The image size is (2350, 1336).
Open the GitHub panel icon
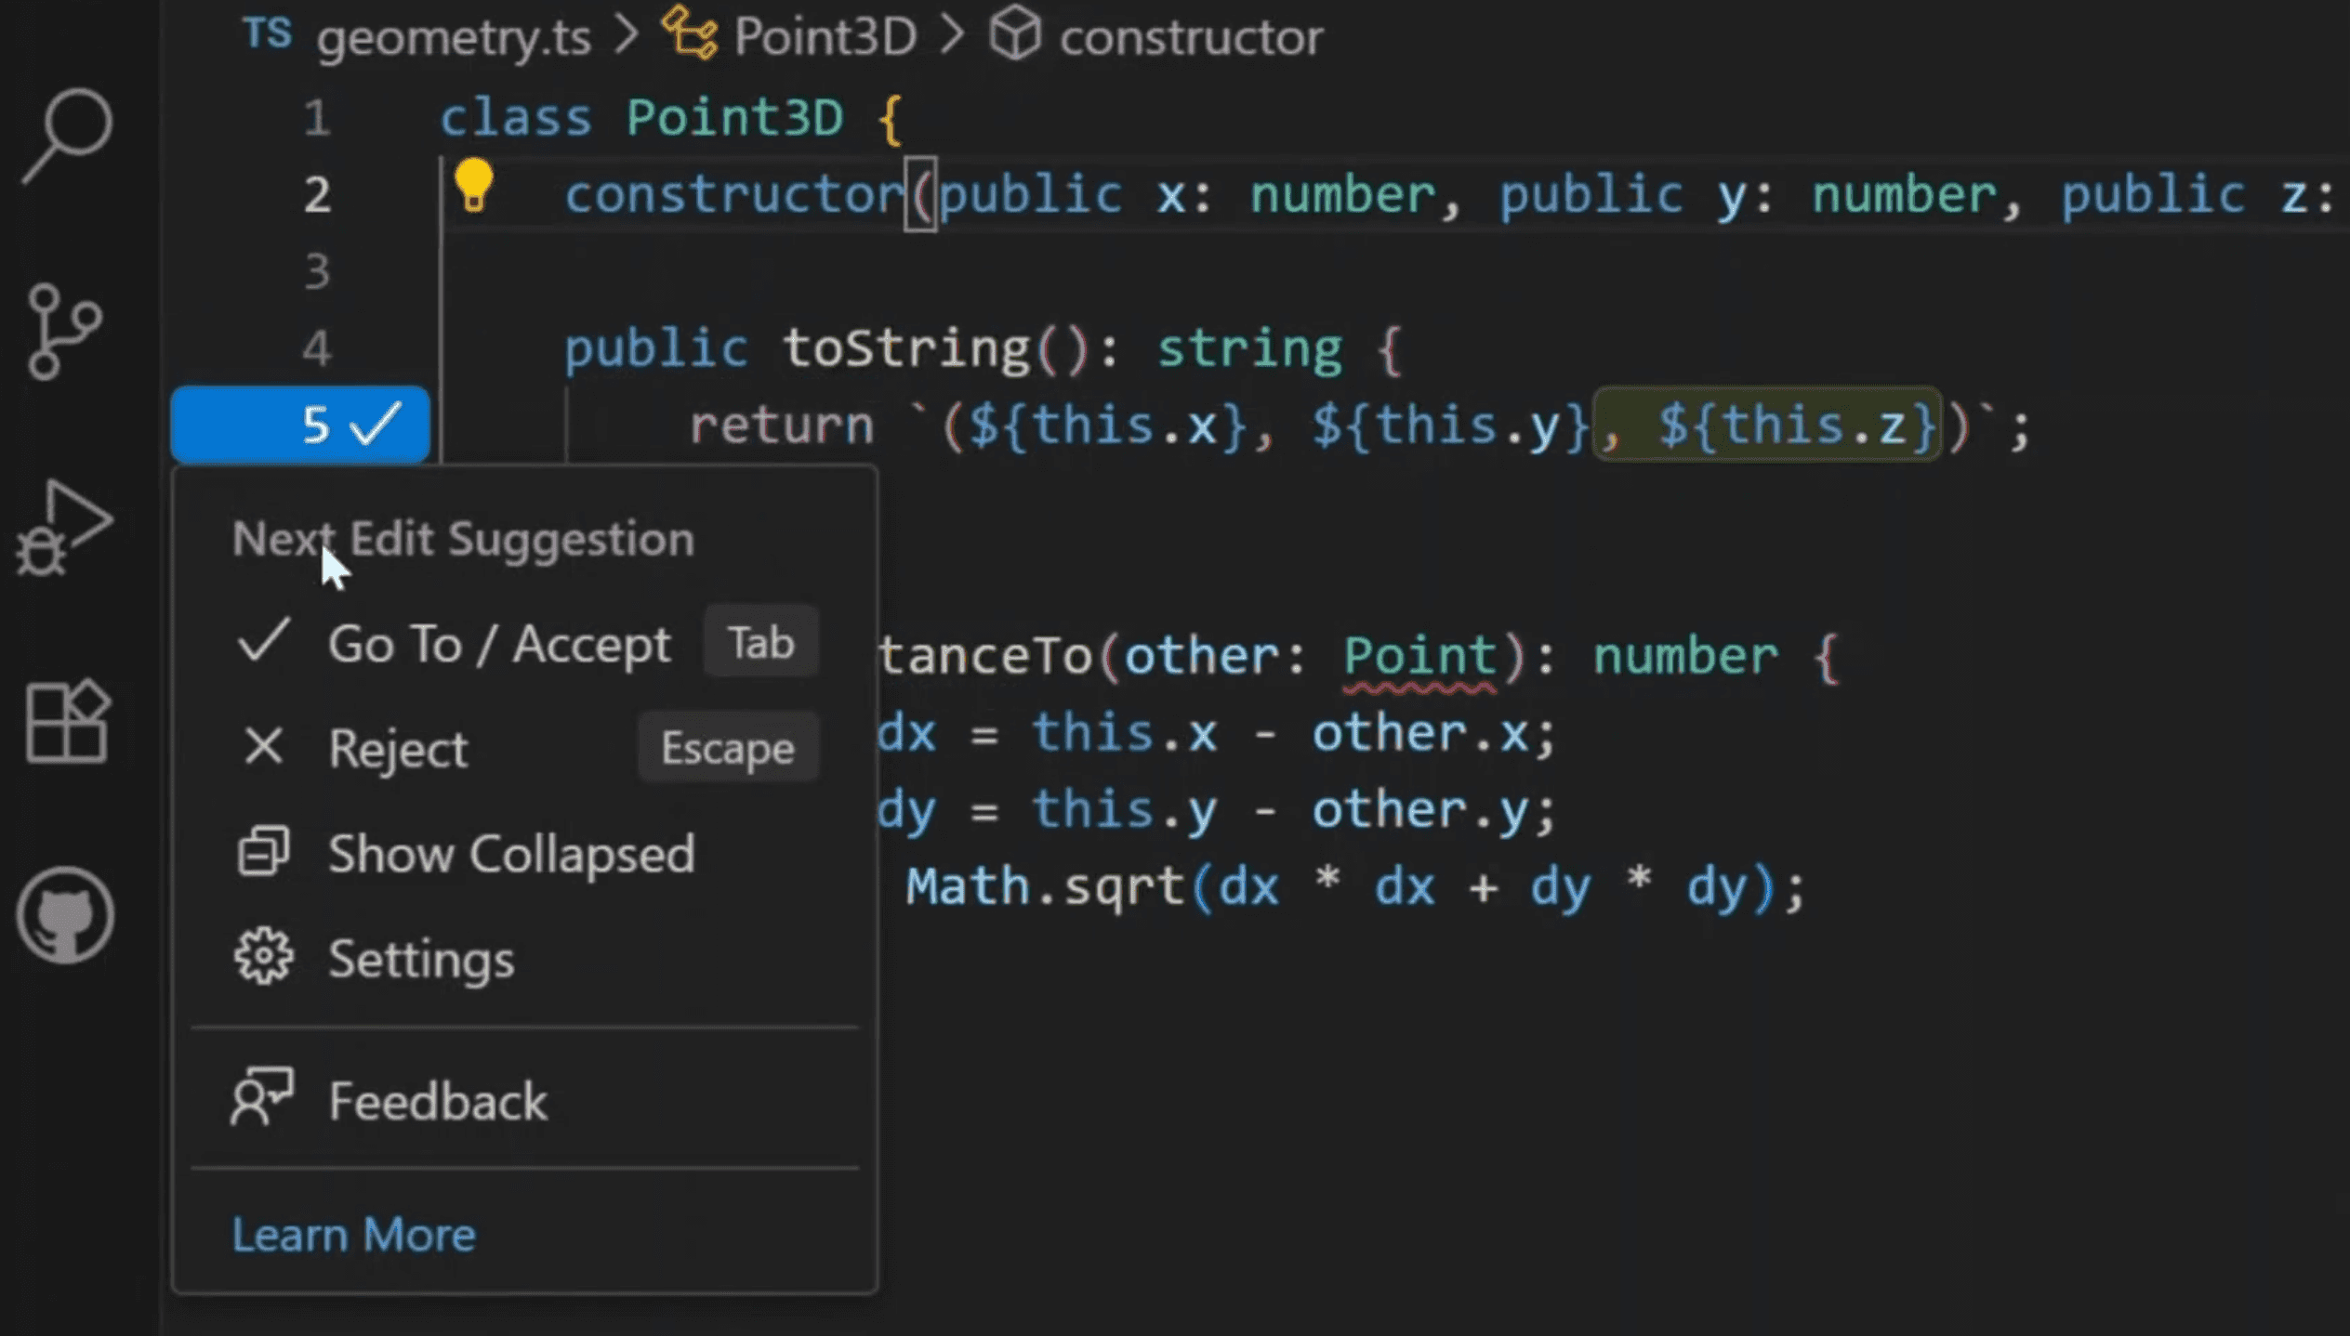click(65, 914)
